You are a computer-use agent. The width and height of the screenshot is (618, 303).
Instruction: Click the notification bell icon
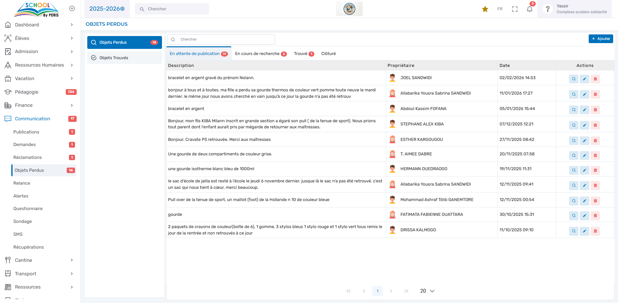pyautogui.click(x=529, y=9)
